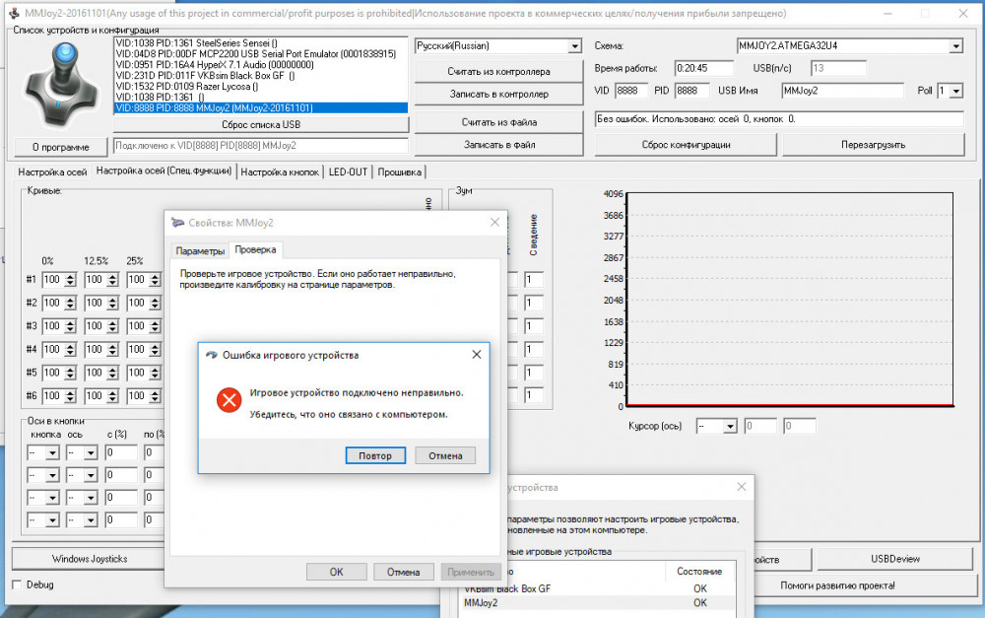Select VID:1038 SteelSeries Sensei device entry
985x618 pixels.
[x=261, y=43]
